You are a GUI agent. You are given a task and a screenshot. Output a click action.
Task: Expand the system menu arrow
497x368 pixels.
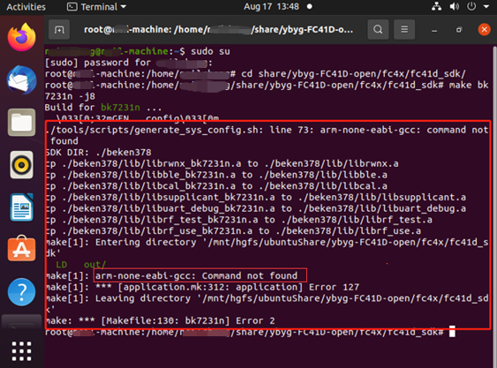coord(486,6)
